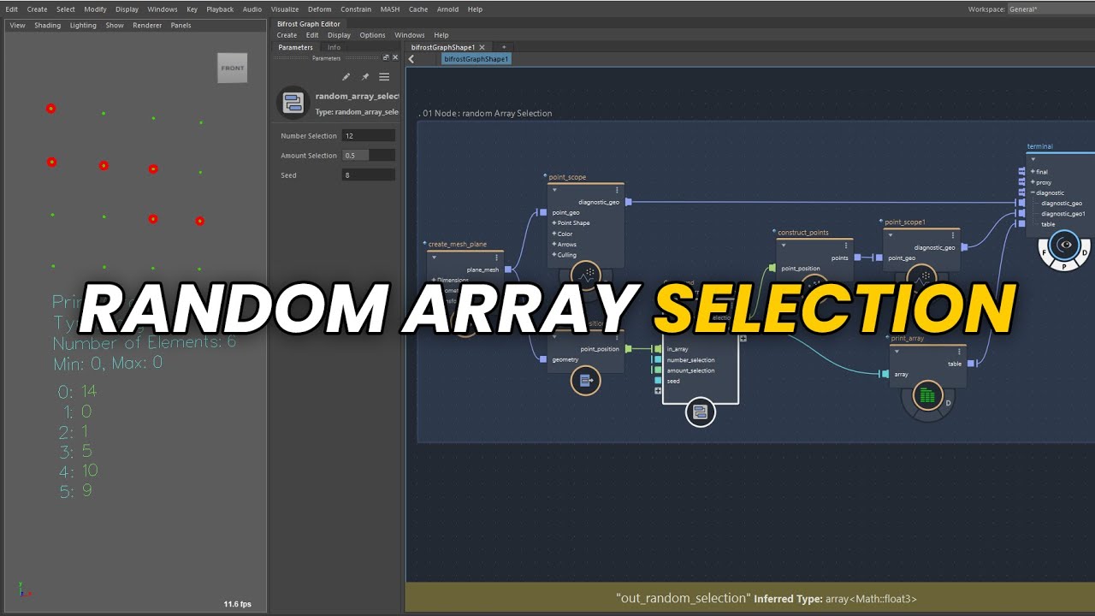Open the MASH menu in Maya menu bar

(x=390, y=9)
